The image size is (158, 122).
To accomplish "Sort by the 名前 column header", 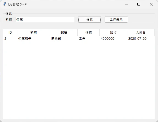I will [x=34, y=33].
